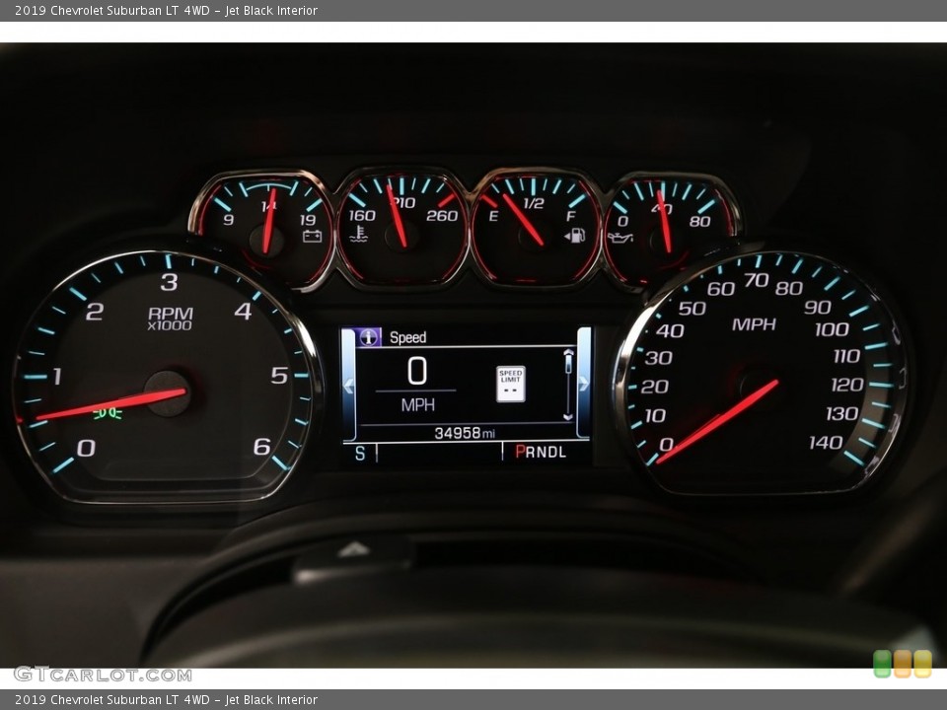Click the "Speed" heading in the display

(x=407, y=337)
